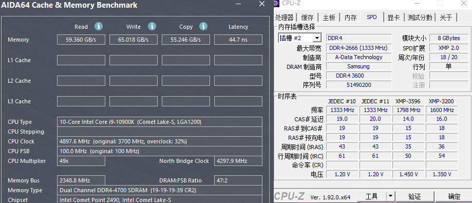The width and height of the screenshot is (472, 203).
Task: Close the CPU-Z window
Action: pos(464,3)
